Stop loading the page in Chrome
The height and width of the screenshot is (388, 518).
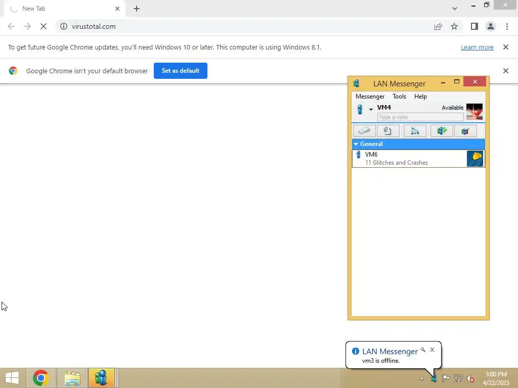44,26
